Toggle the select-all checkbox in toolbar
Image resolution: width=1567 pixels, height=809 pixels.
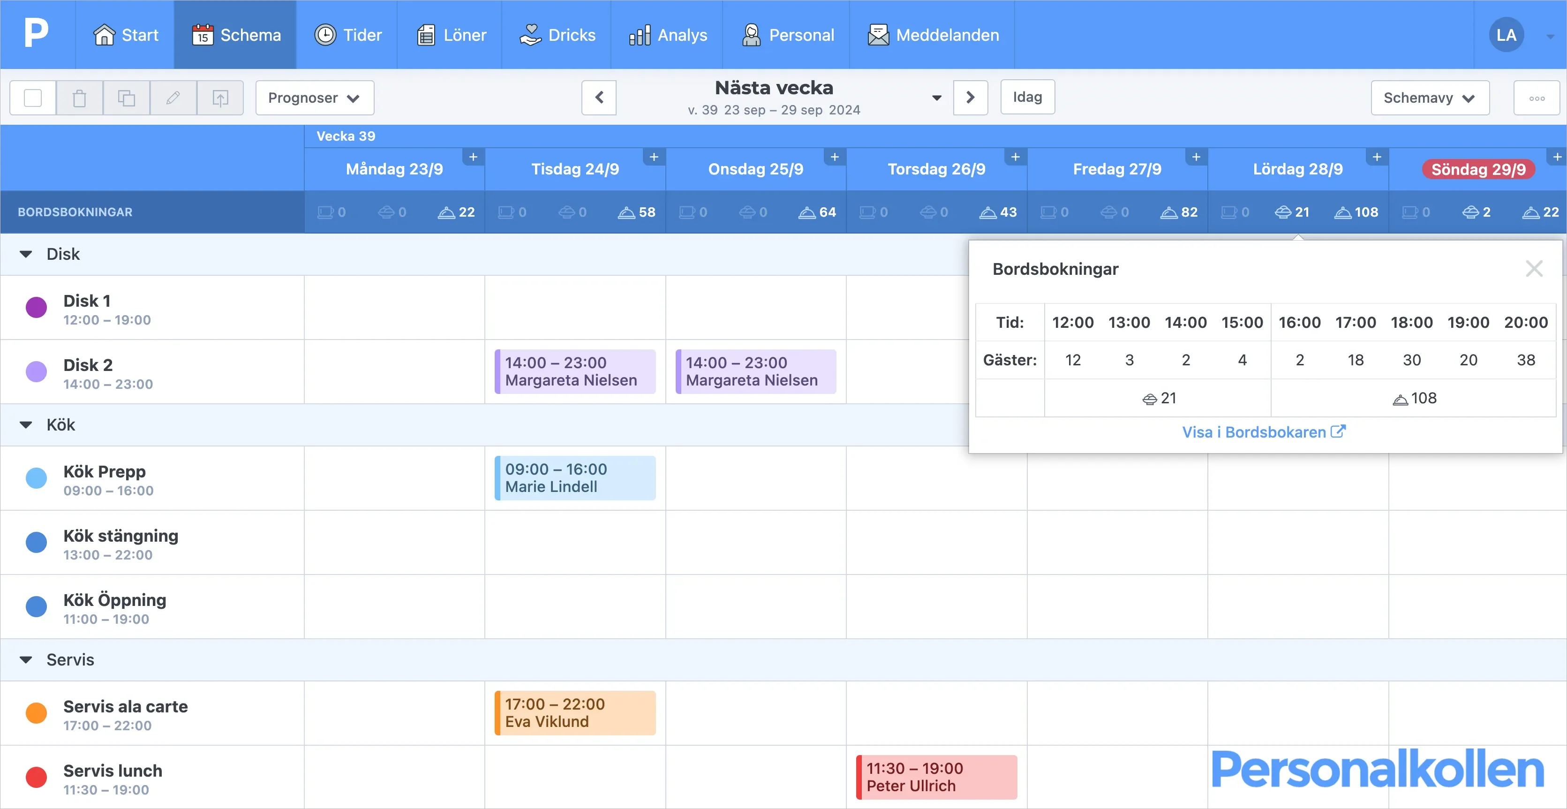tap(33, 98)
